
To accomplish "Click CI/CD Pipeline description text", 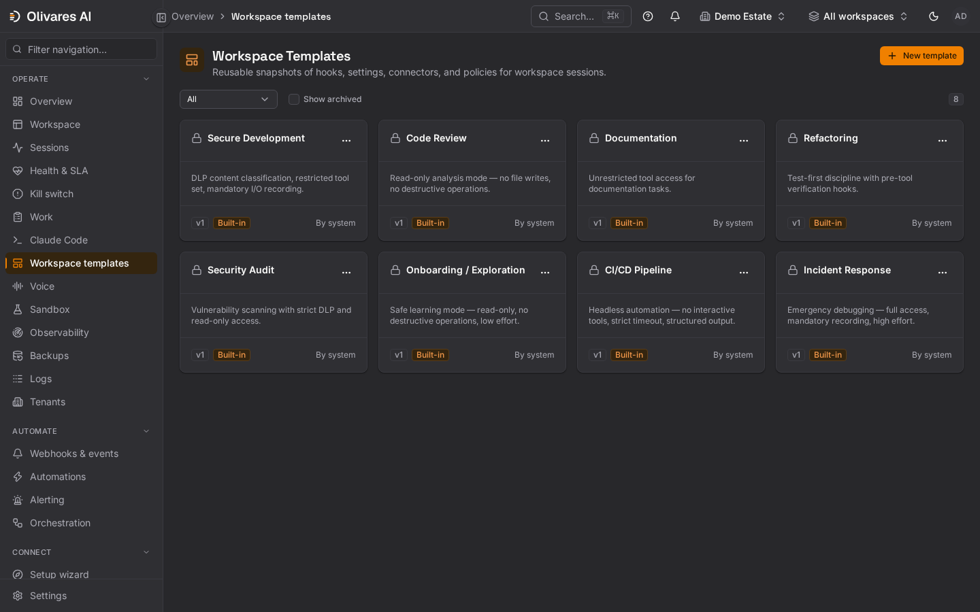I will tap(661, 316).
